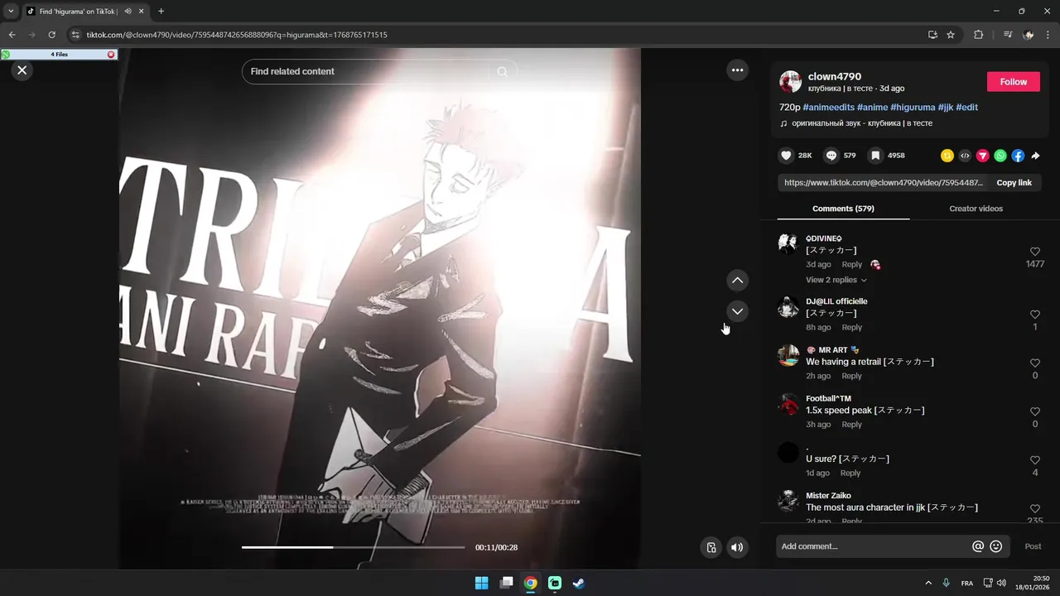Open the Windows Start menu
The width and height of the screenshot is (1060, 596).
pos(481,583)
